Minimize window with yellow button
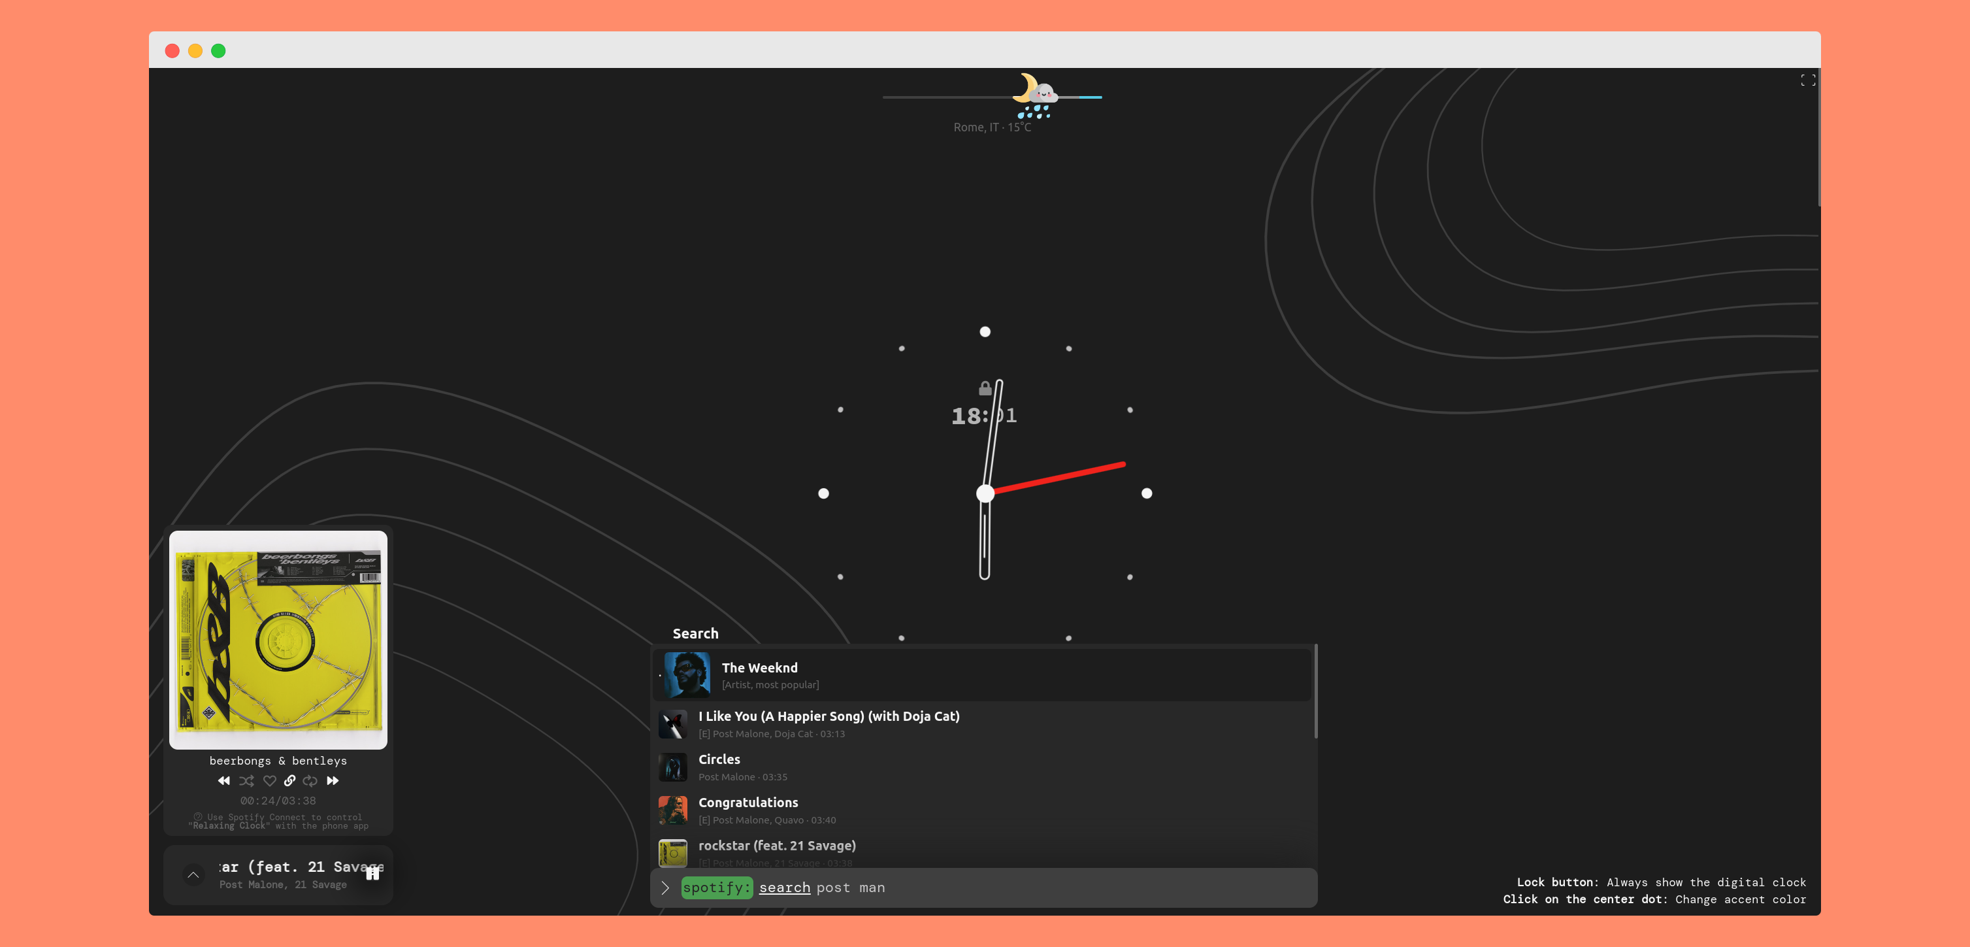 (x=195, y=50)
